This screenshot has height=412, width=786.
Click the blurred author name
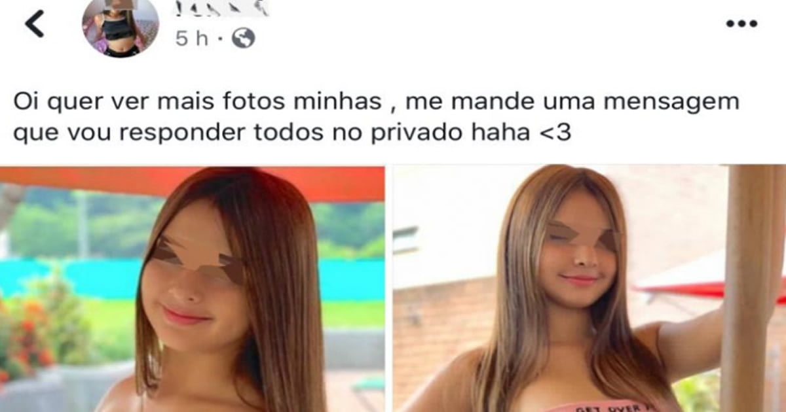[223, 9]
